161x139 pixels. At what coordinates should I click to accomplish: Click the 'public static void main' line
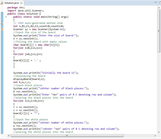coord(41,17)
